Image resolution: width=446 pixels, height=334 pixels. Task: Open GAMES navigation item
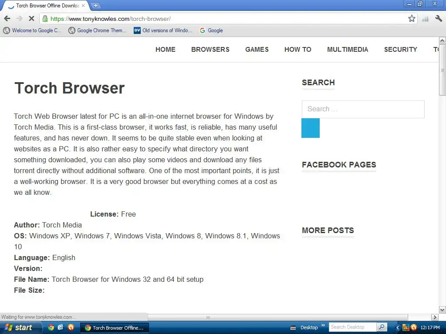tap(257, 50)
